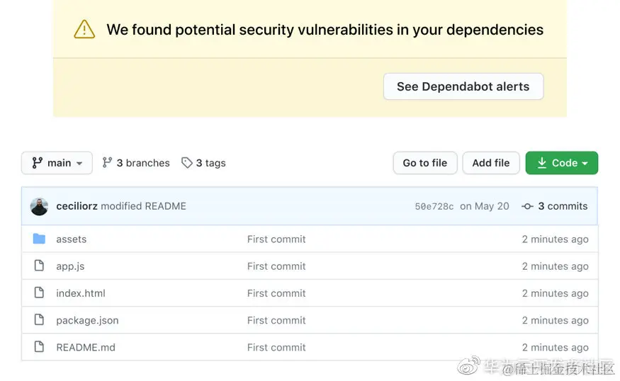The width and height of the screenshot is (620, 381).
Task: Open the main branch dropdown
Action: 57,163
